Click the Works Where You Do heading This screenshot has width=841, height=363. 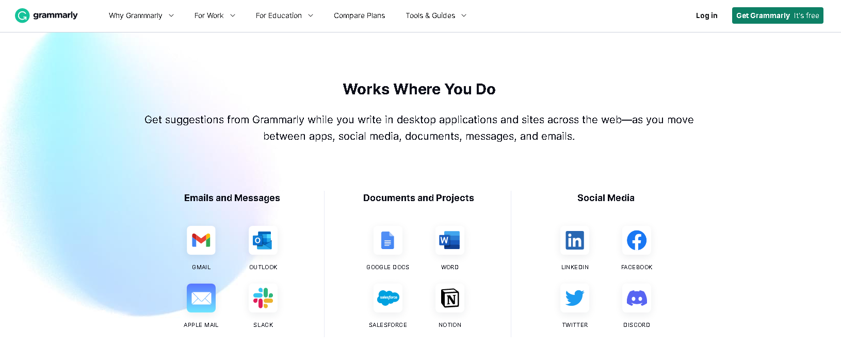click(x=419, y=89)
